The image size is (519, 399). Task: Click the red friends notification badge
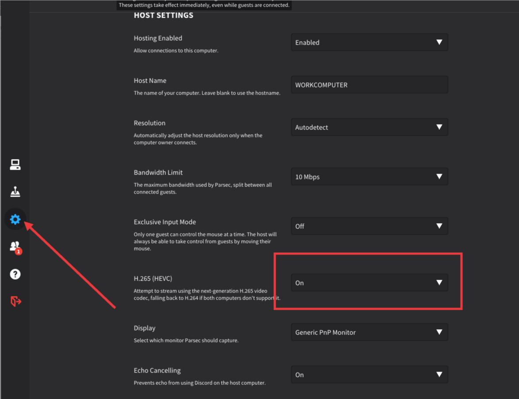[19, 251]
